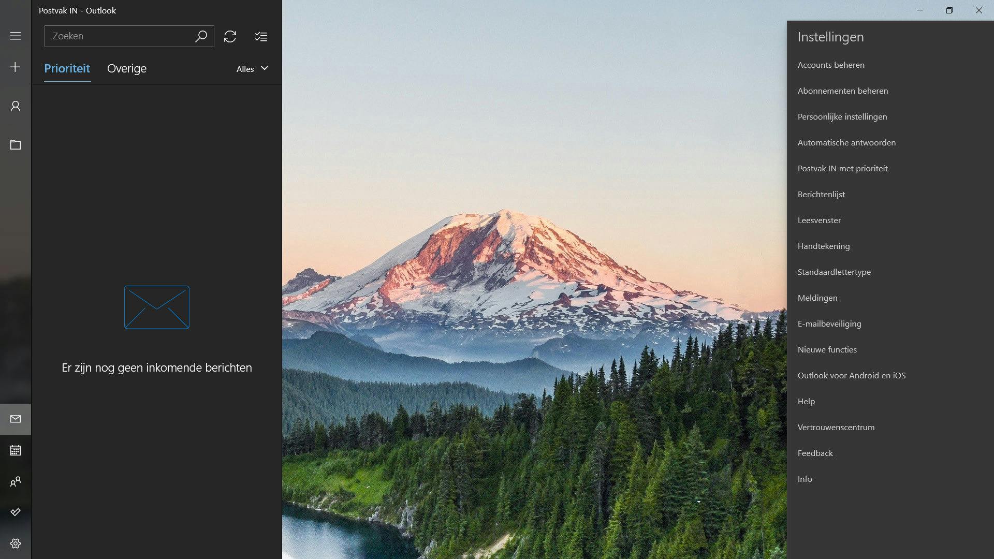Open Handtekening settings entry
994x559 pixels.
pos(823,246)
